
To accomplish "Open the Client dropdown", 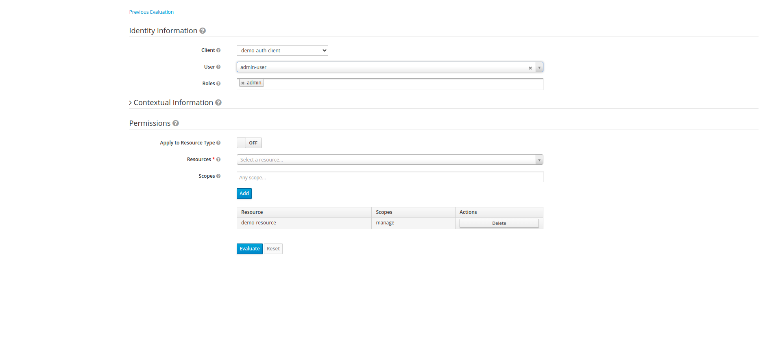I will pyautogui.click(x=282, y=50).
